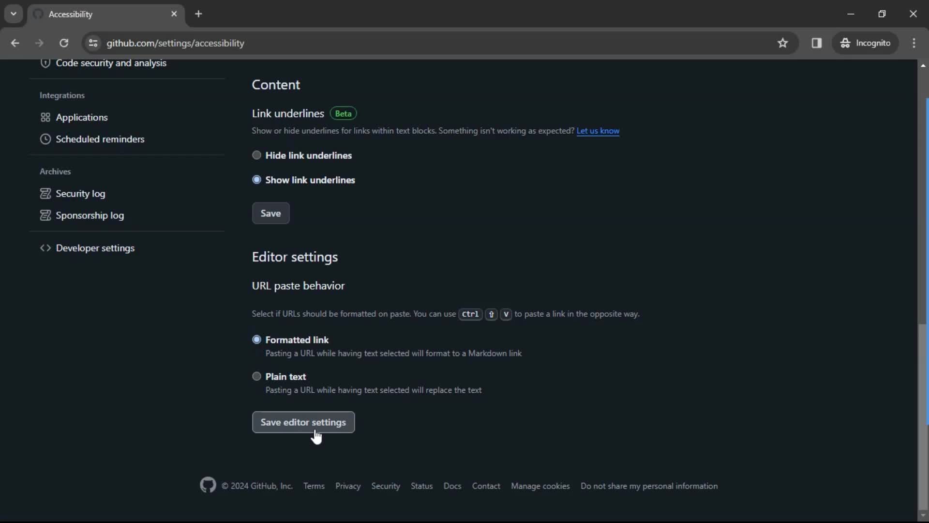Open Code security and analysis settings
Image resolution: width=929 pixels, height=523 pixels.
click(110, 62)
